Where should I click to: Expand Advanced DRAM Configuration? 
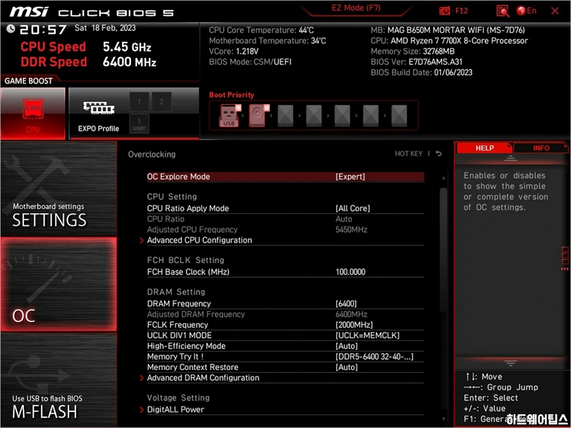(203, 378)
